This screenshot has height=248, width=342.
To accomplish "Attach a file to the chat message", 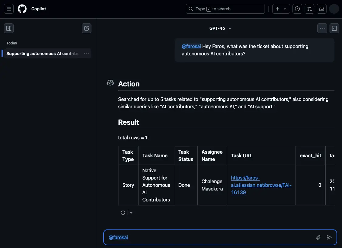I will coord(318,237).
